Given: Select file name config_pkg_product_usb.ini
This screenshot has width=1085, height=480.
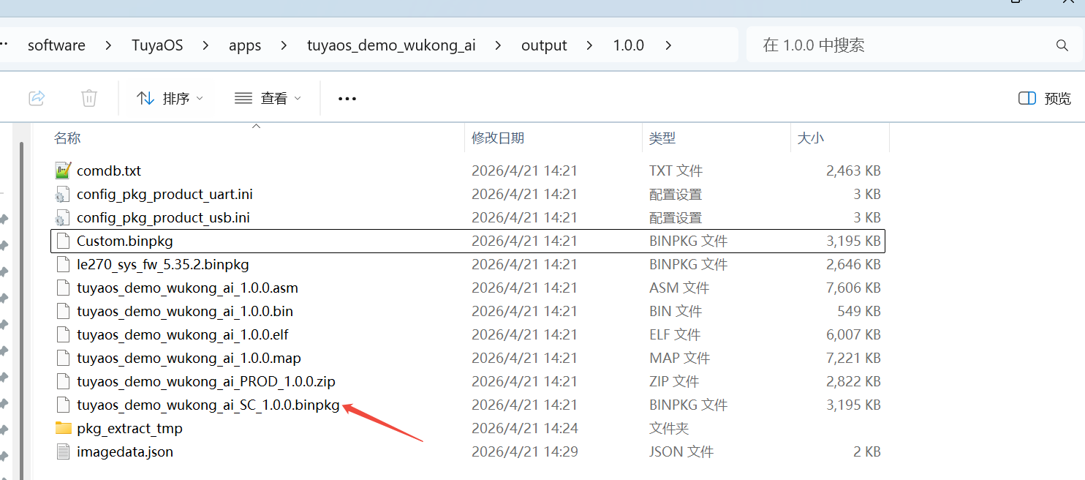Looking at the screenshot, I should pos(163,217).
